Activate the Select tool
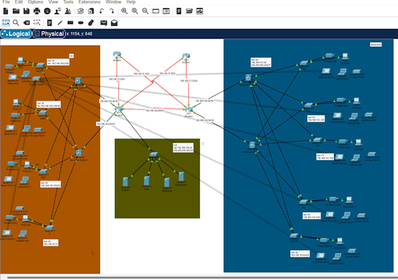Viewport: 398px width, 280px height. [6, 23]
